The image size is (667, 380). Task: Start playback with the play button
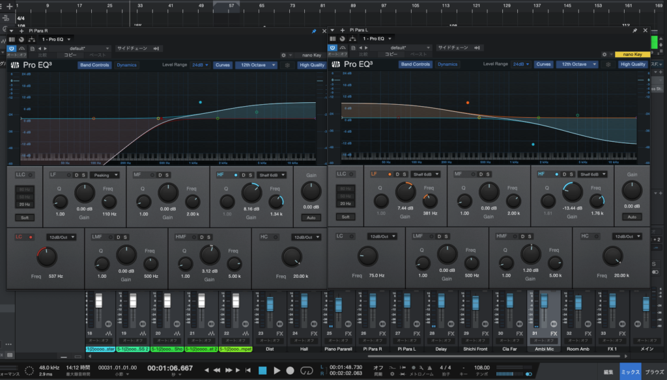coord(277,371)
